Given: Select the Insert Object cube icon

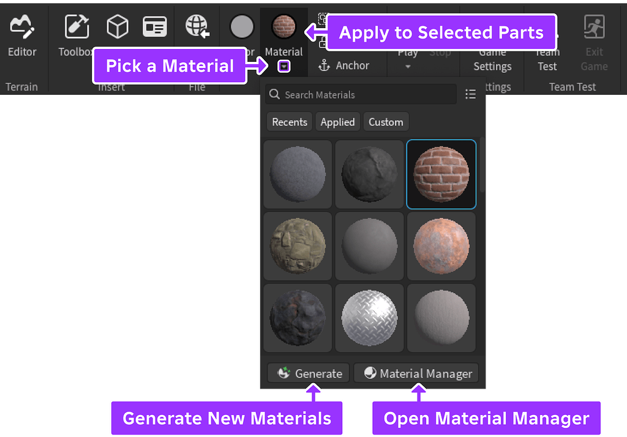Looking at the screenshot, I should (x=116, y=26).
